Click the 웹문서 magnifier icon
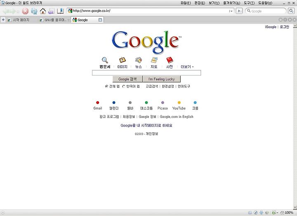 tap(105, 60)
